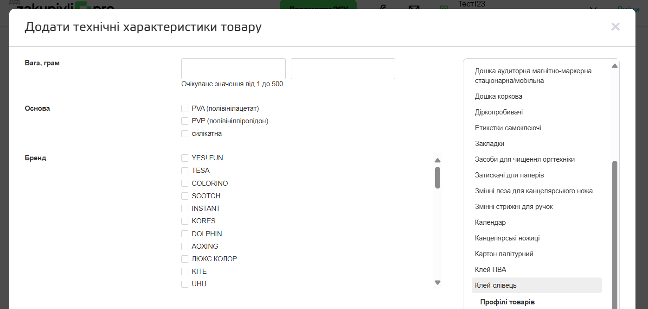Check the YES! FUN brand
648x309 pixels.
point(185,158)
